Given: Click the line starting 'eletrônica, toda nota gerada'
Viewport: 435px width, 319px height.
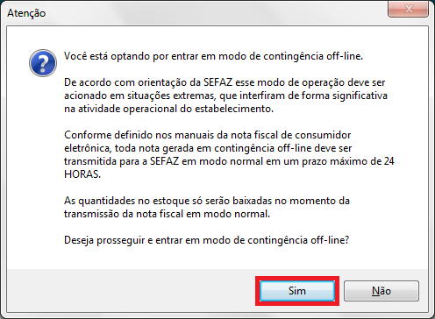Looking at the screenshot, I should [x=208, y=148].
